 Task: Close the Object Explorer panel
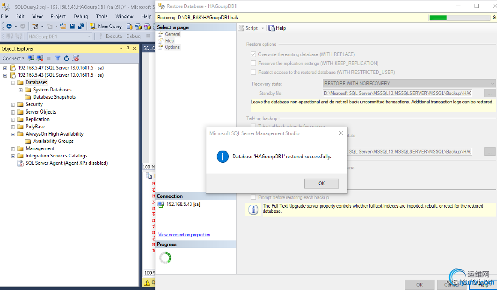134,49
